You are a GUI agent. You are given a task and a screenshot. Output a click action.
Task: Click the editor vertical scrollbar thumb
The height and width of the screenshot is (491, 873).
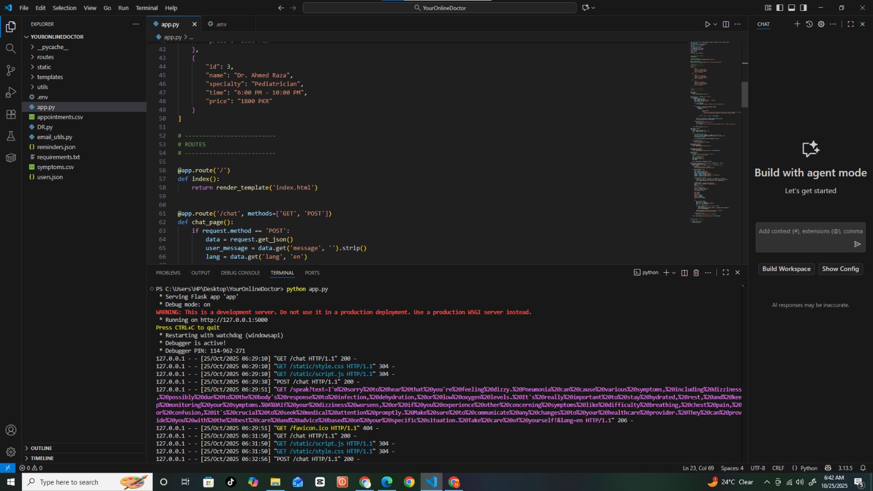click(745, 94)
